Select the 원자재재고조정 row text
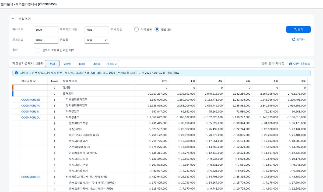Viewport: 323px width, 192px height. (x=78, y=123)
